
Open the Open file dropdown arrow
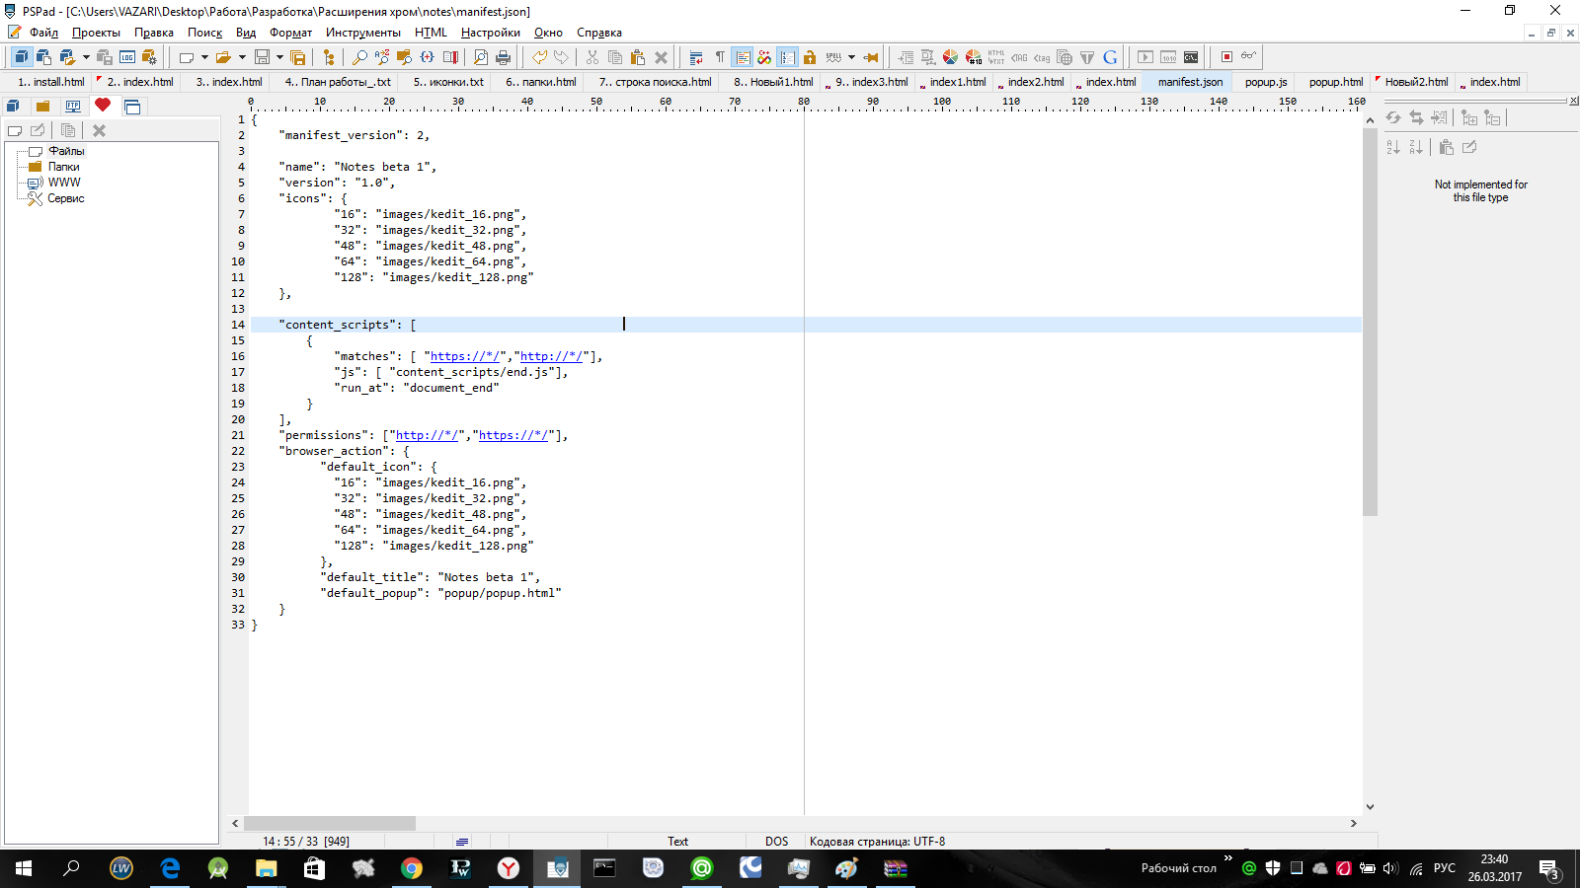pyautogui.click(x=242, y=57)
